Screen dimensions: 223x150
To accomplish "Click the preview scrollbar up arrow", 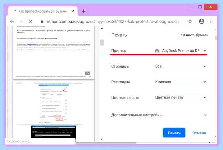I will coord(102,28).
